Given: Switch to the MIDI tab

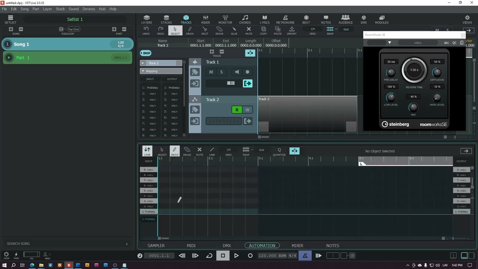Looking at the screenshot, I should tap(191, 245).
